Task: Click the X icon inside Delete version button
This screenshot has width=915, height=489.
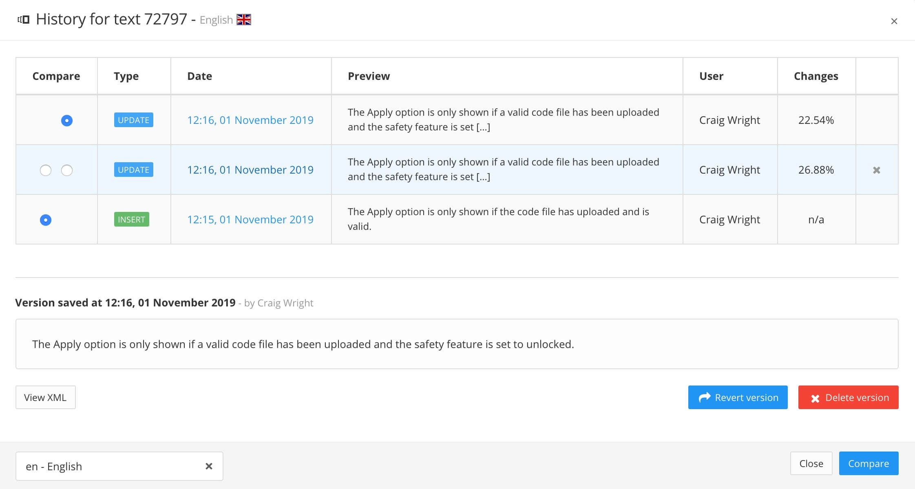Action: 816,397
